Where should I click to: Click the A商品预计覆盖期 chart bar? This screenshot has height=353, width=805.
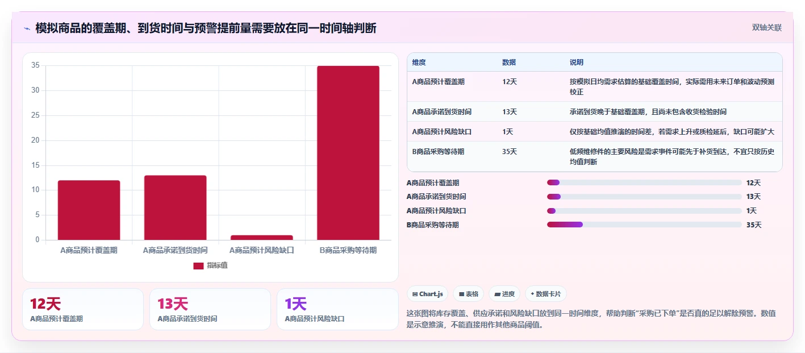[x=89, y=210]
